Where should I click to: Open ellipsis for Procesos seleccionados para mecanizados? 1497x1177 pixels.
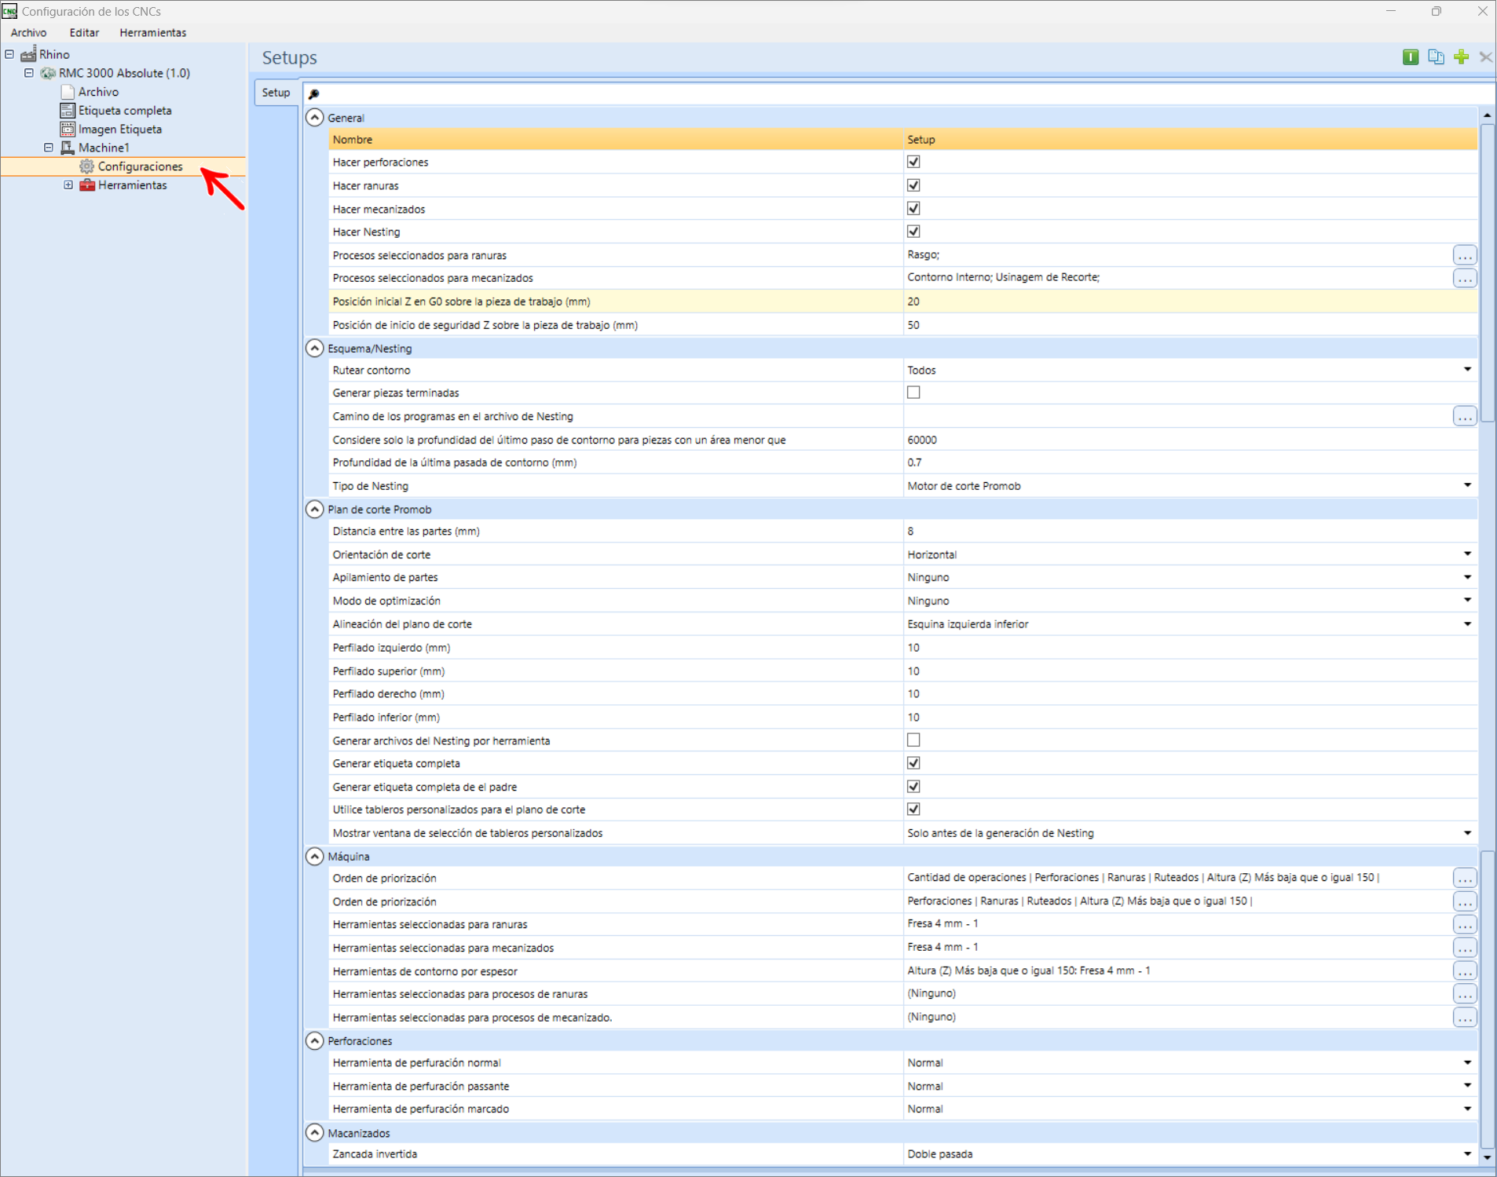tap(1465, 278)
